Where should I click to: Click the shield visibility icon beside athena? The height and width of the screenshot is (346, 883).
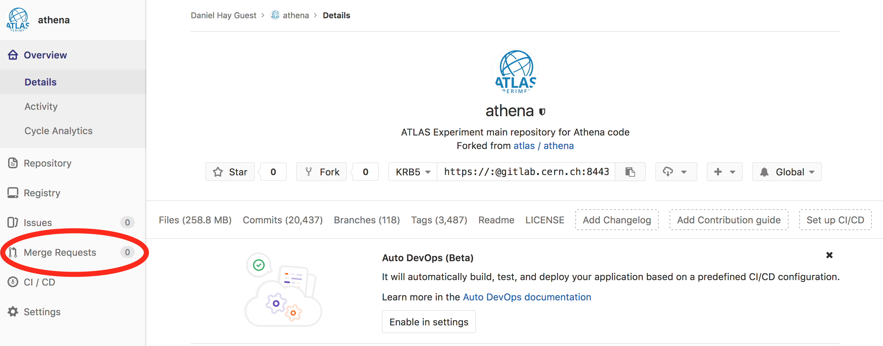[x=542, y=112]
